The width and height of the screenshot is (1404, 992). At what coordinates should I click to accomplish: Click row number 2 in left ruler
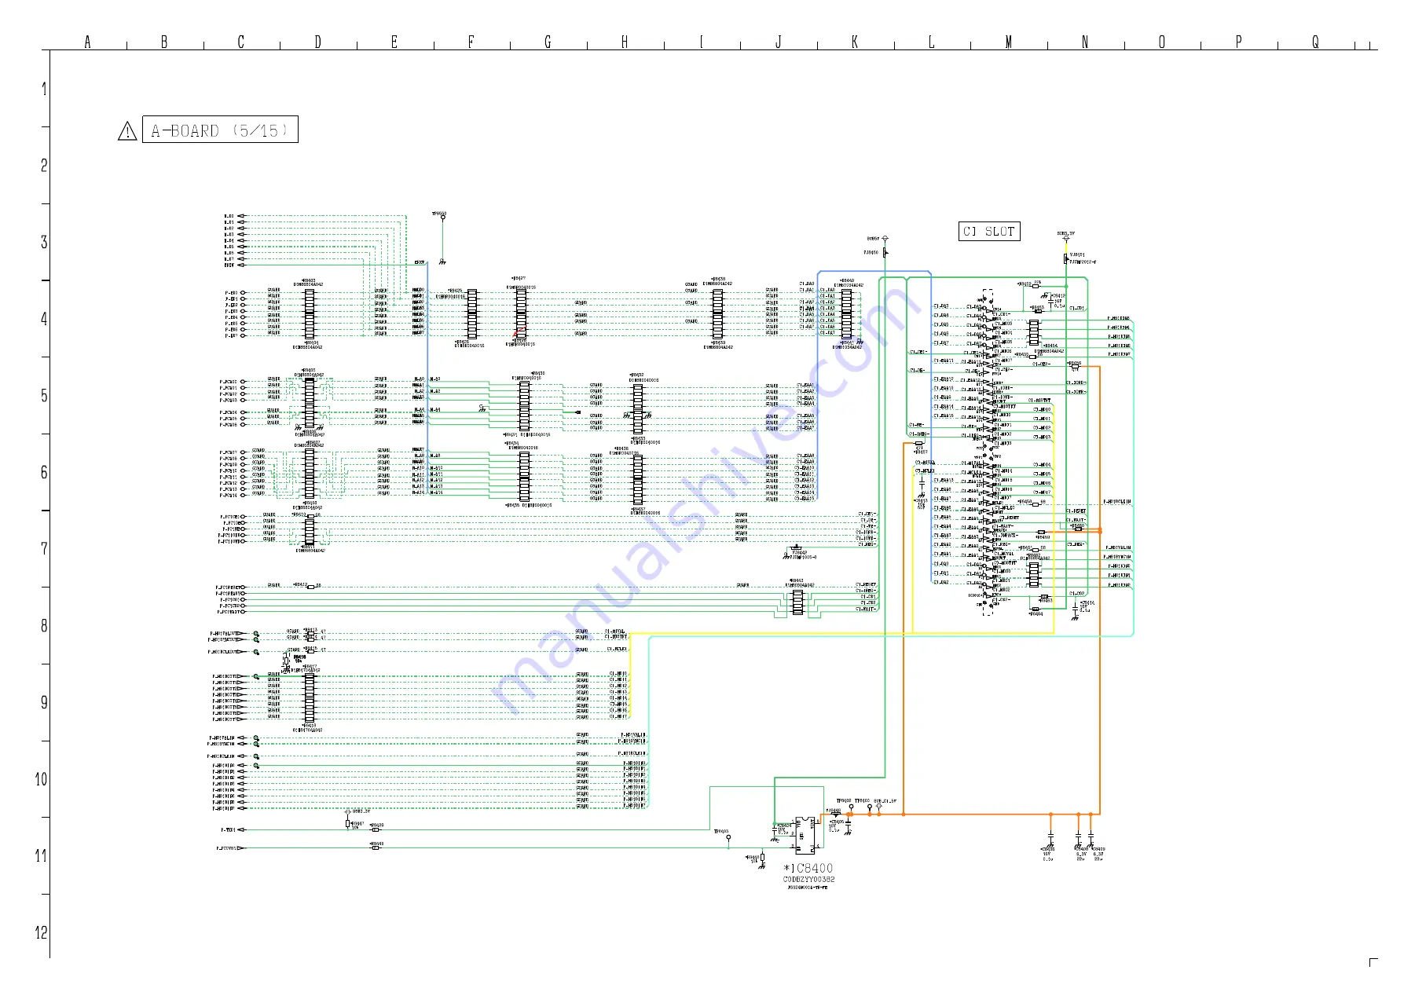pyautogui.click(x=44, y=166)
